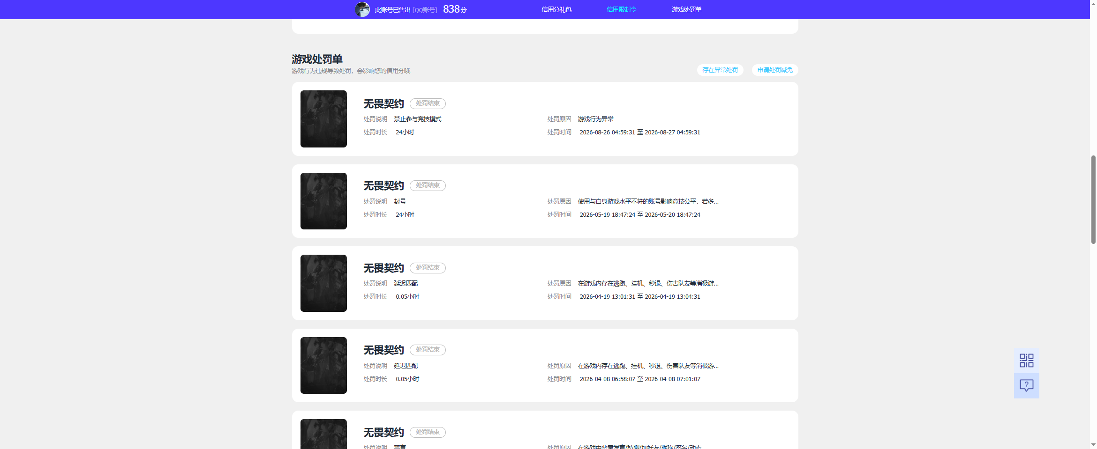Click the 游戏处罚单 section heading

(x=317, y=59)
